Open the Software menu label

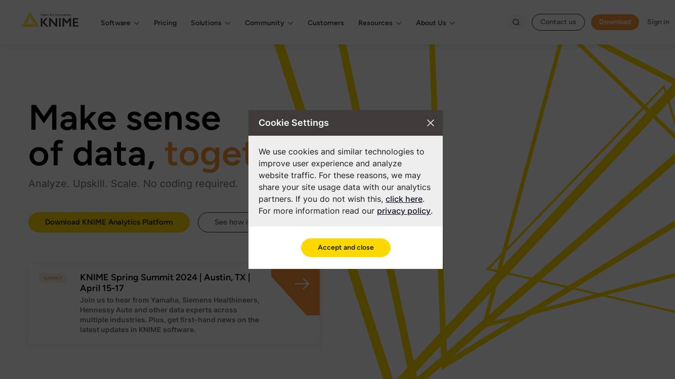click(116, 23)
